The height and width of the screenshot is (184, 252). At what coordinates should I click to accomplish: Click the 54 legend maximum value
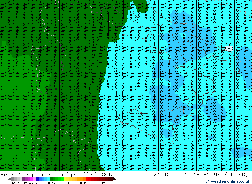click(114, 183)
